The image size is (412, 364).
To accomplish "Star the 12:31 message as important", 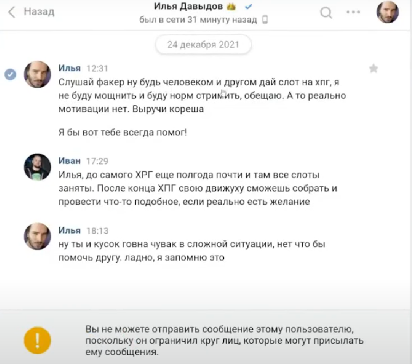I will tap(374, 69).
